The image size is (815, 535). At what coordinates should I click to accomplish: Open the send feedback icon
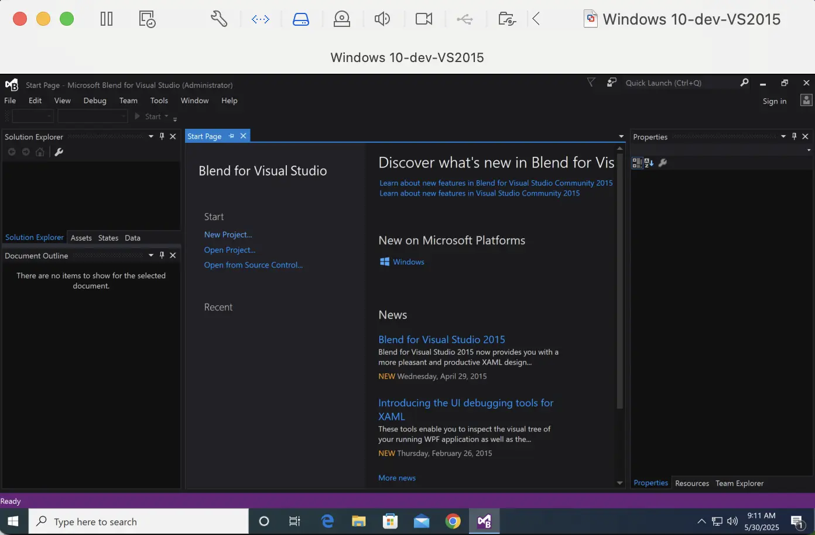tap(611, 83)
